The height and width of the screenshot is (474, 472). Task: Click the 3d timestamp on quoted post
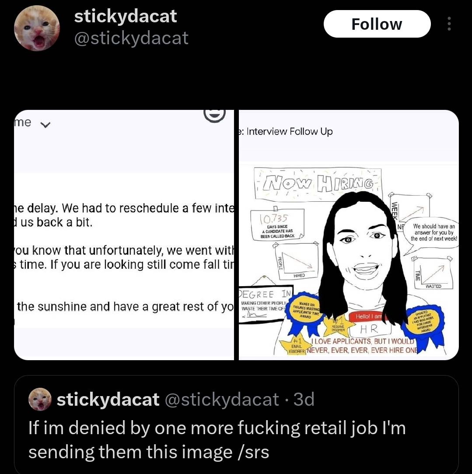coord(304,399)
